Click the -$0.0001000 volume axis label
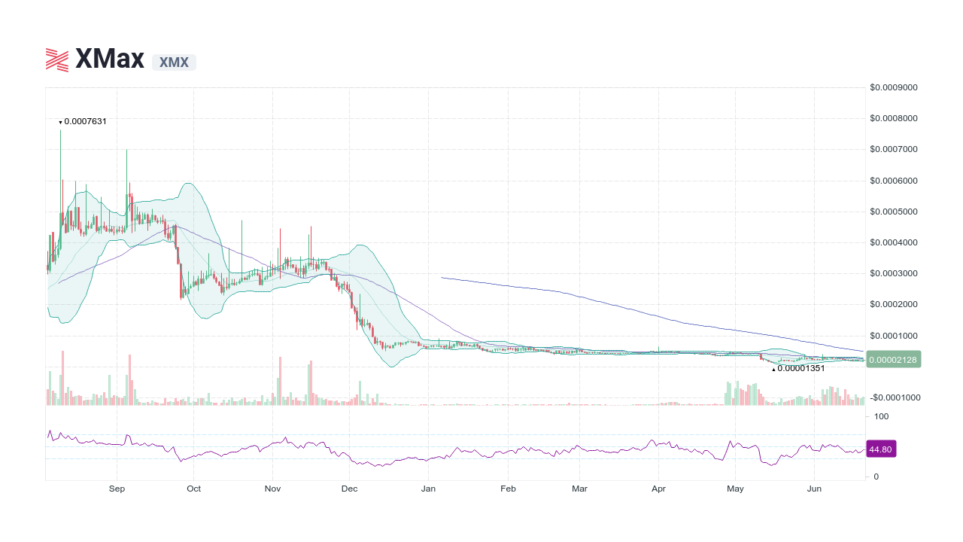963x542 pixels. pyautogui.click(x=894, y=397)
